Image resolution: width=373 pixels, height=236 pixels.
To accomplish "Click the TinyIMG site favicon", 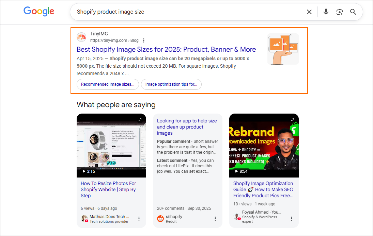I will coord(81,37).
